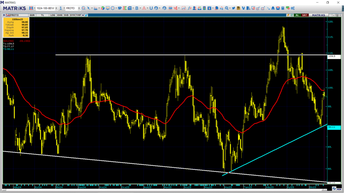Image resolution: width=344 pixels, height=193 pixels.
Task: Click the envelope mail icon
Action: 278,8
